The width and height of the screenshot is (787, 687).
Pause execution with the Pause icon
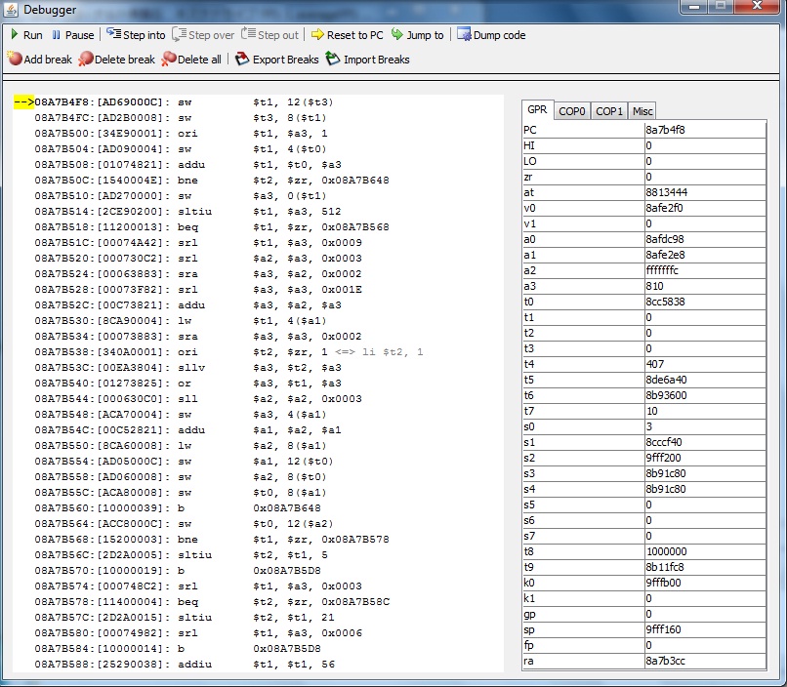(x=56, y=35)
